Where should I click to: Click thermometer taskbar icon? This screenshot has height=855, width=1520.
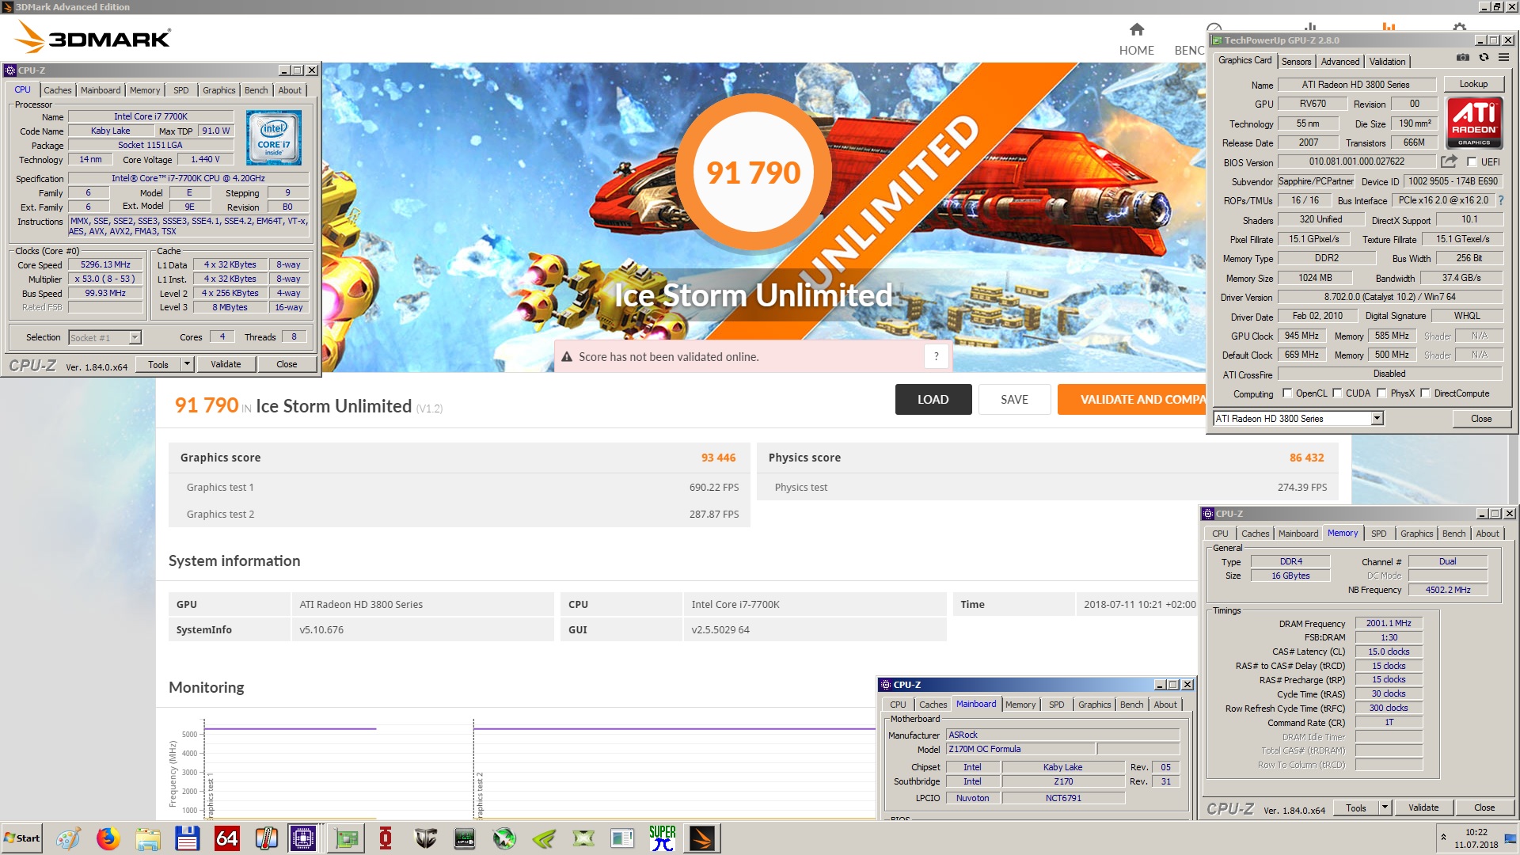(x=266, y=838)
